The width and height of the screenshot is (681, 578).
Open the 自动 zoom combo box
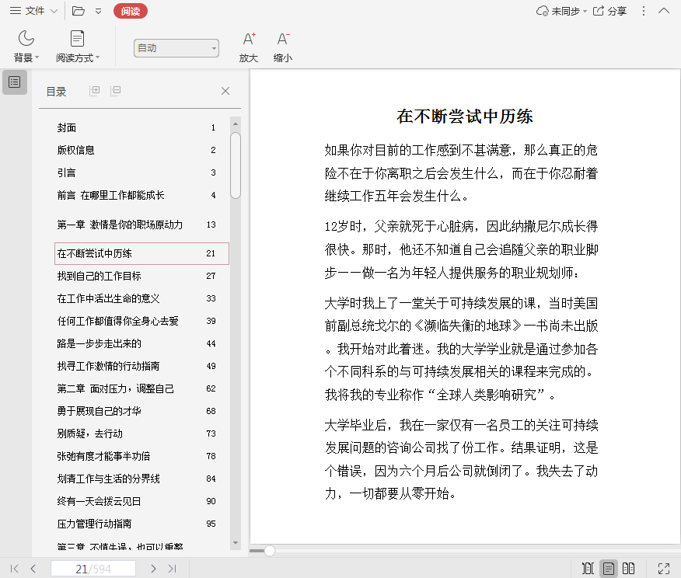coord(176,47)
